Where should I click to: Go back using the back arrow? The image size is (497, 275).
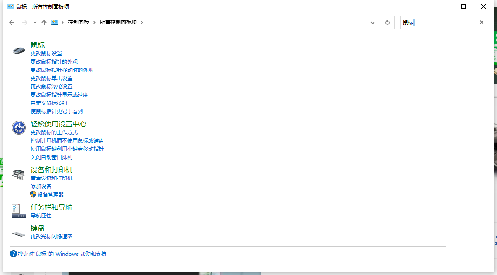tap(12, 22)
